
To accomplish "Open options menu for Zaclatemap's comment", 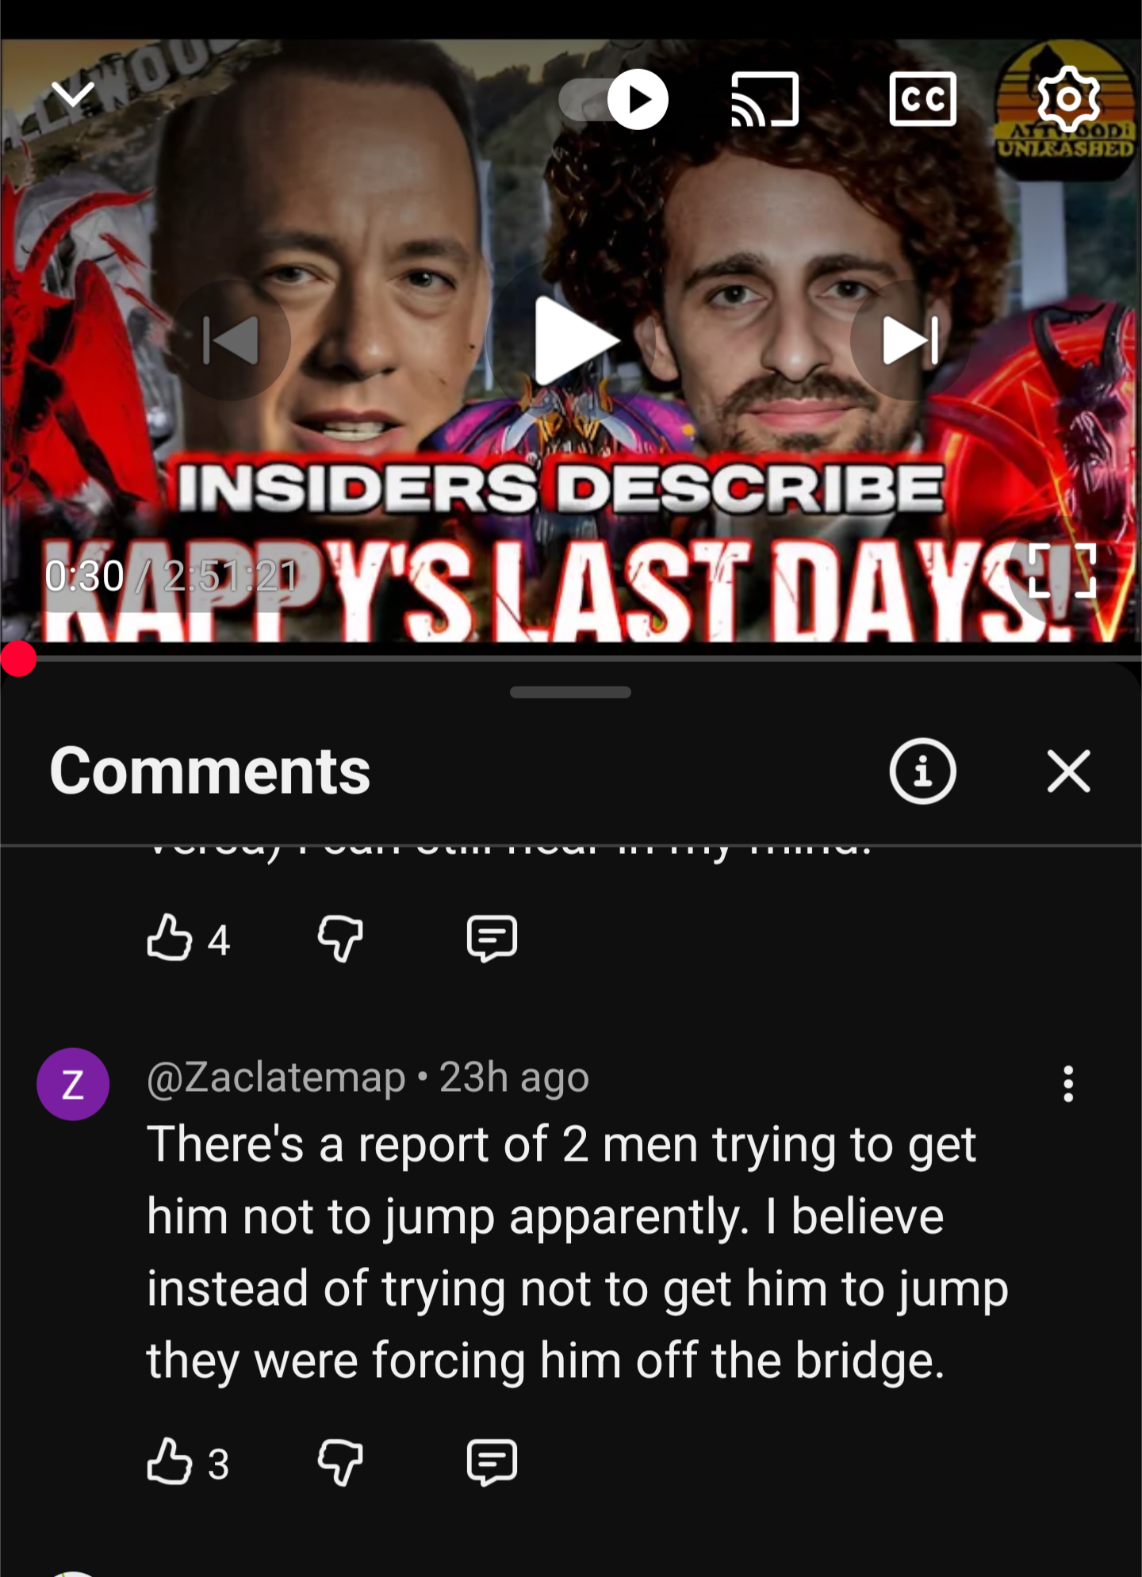I will [1068, 1084].
